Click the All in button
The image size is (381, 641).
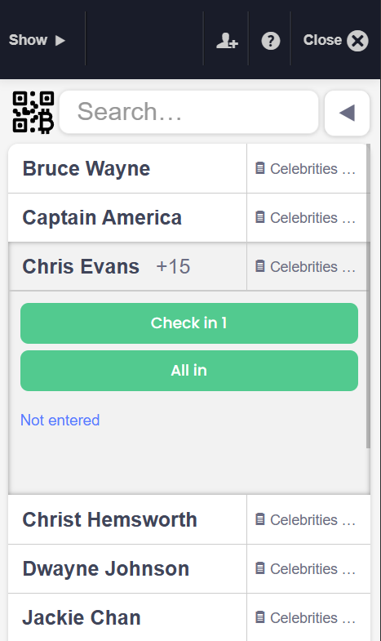coord(189,371)
